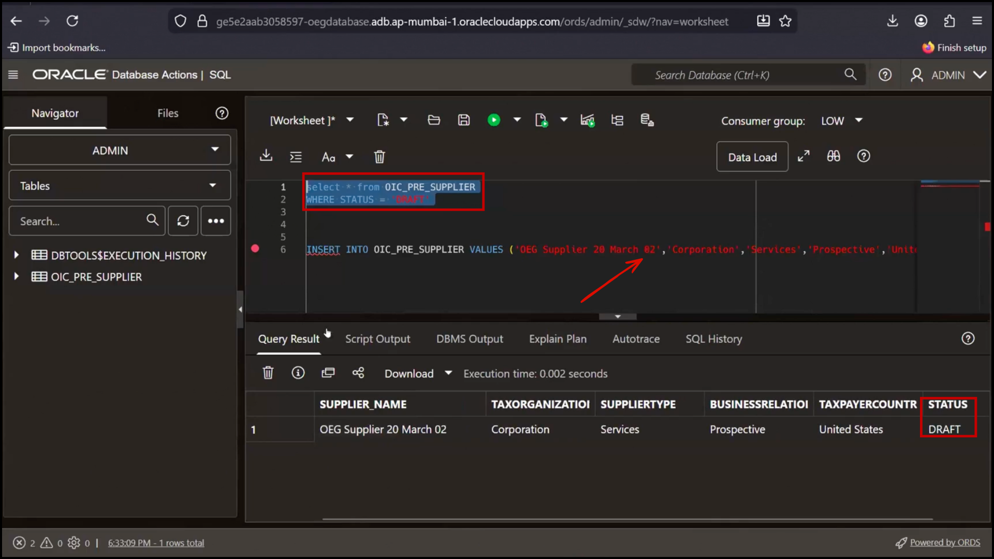Click the browser back arrow
This screenshot has height=559, width=994.
pos(17,21)
